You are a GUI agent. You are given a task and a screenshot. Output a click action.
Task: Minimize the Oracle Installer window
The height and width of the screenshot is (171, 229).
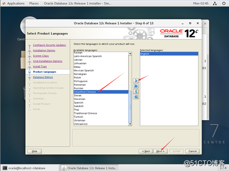click(182, 24)
